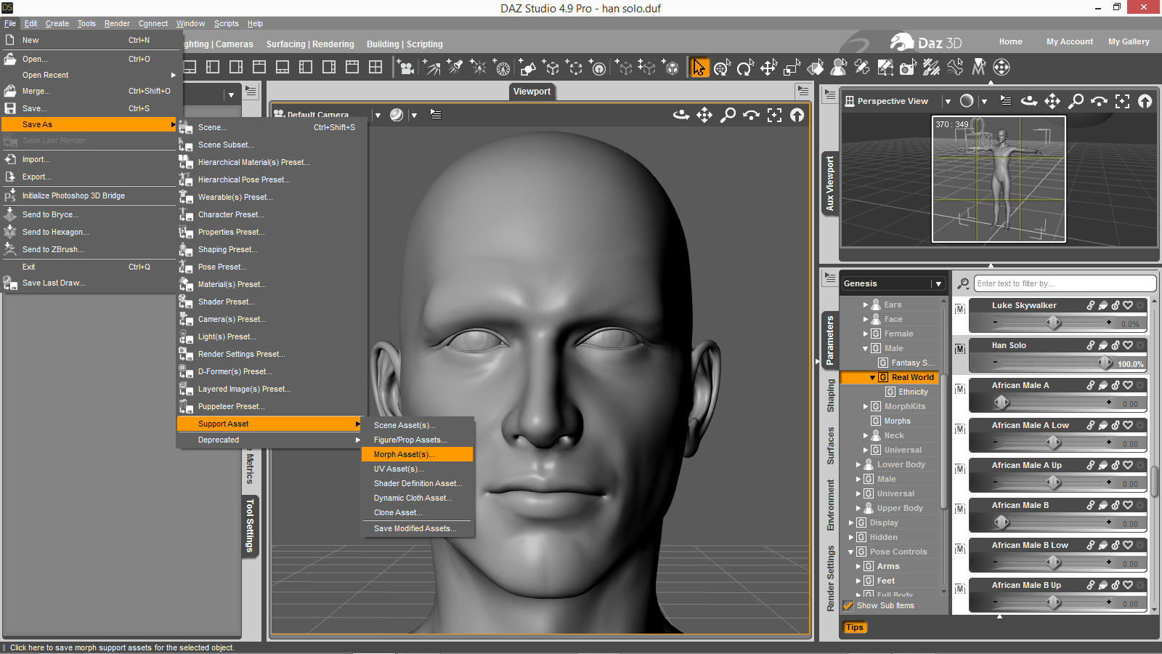Toggle favorite heart on Han Solo
This screenshot has width=1162, height=654.
tap(1128, 345)
